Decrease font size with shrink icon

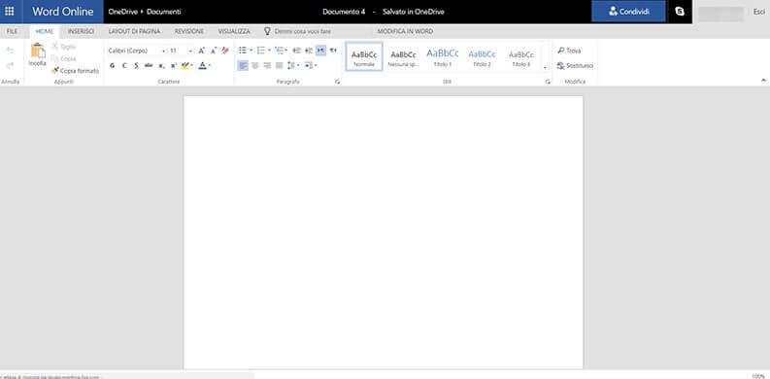[x=214, y=51]
